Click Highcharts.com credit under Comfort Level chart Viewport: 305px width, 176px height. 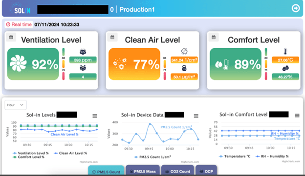tap(291, 161)
